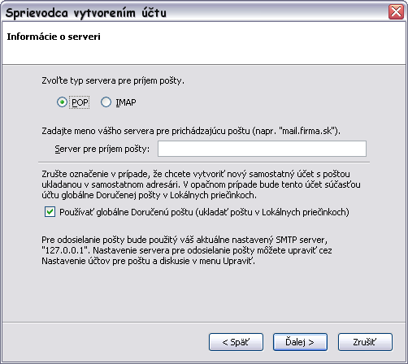The image size is (408, 364).
Task: Close the account wizard with the red X
Action: coord(396,12)
